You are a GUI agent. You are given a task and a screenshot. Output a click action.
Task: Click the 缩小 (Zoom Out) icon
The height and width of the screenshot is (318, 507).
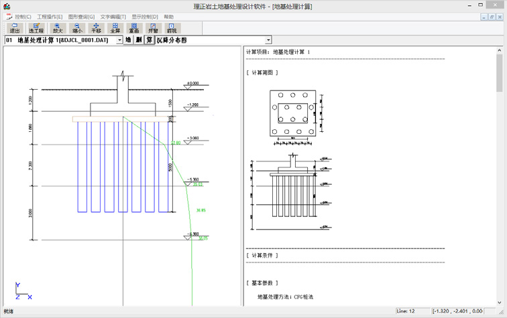(76, 28)
